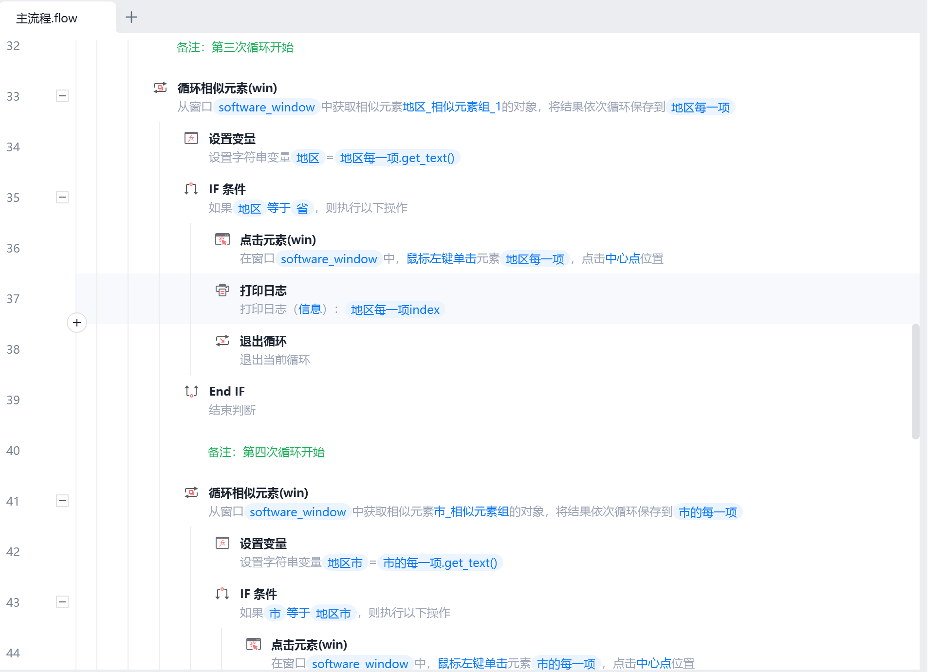Open a new tab with the plus button

click(x=131, y=18)
